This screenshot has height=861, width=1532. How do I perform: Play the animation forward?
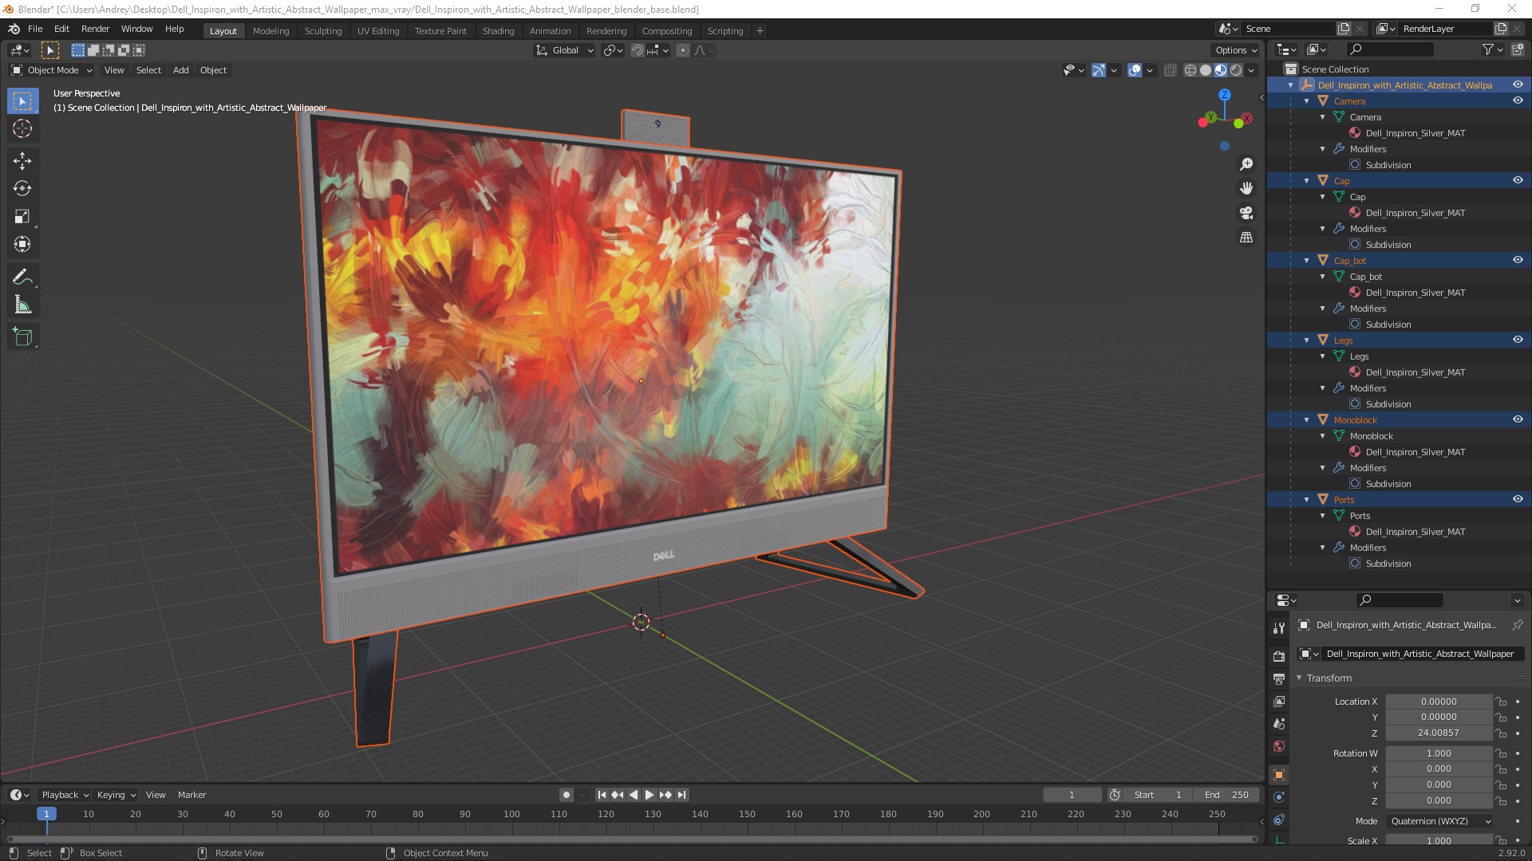tap(649, 795)
